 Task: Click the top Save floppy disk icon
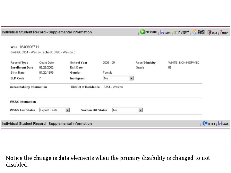[162, 32]
